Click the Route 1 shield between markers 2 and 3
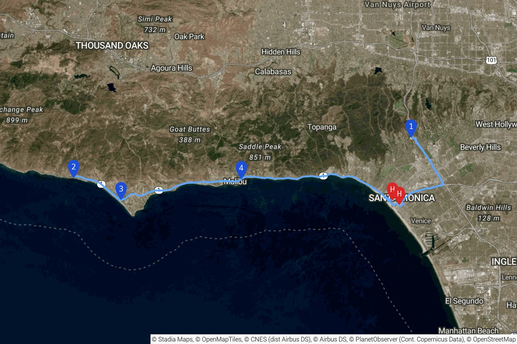517x344 pixels. pos(101,184)
